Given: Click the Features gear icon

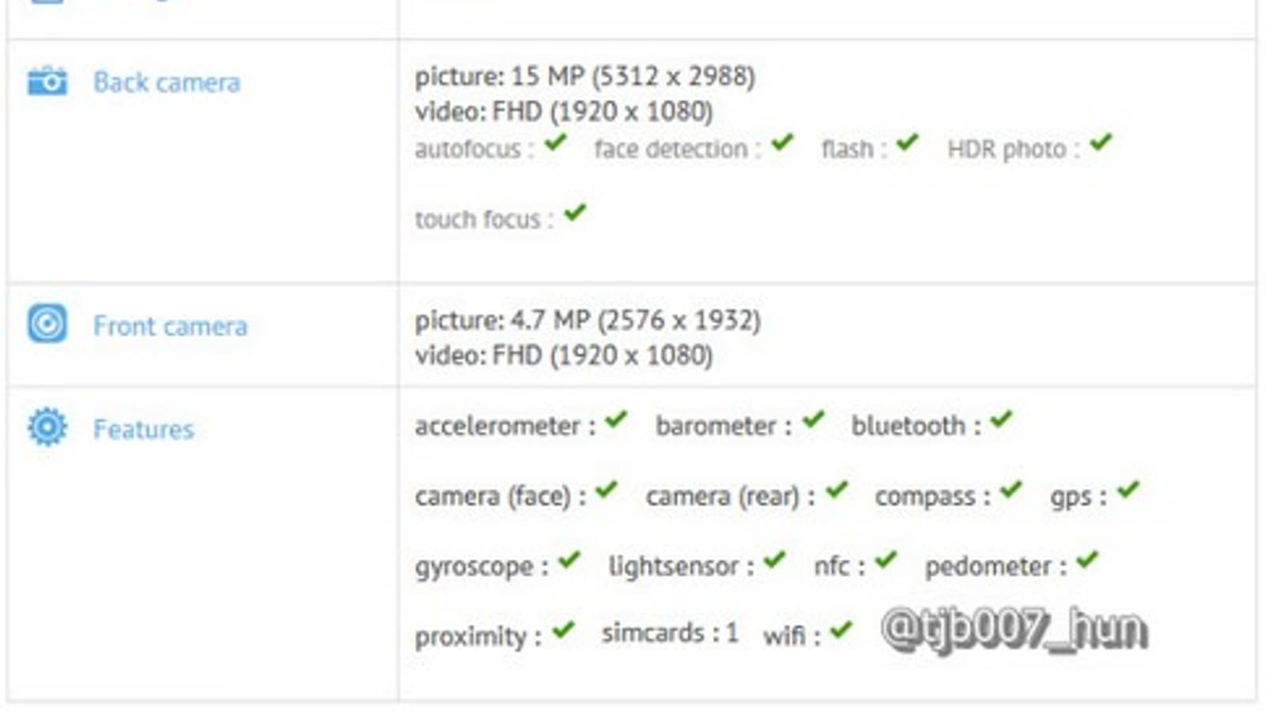Looking at the screenshot, I should coord(47,427).
